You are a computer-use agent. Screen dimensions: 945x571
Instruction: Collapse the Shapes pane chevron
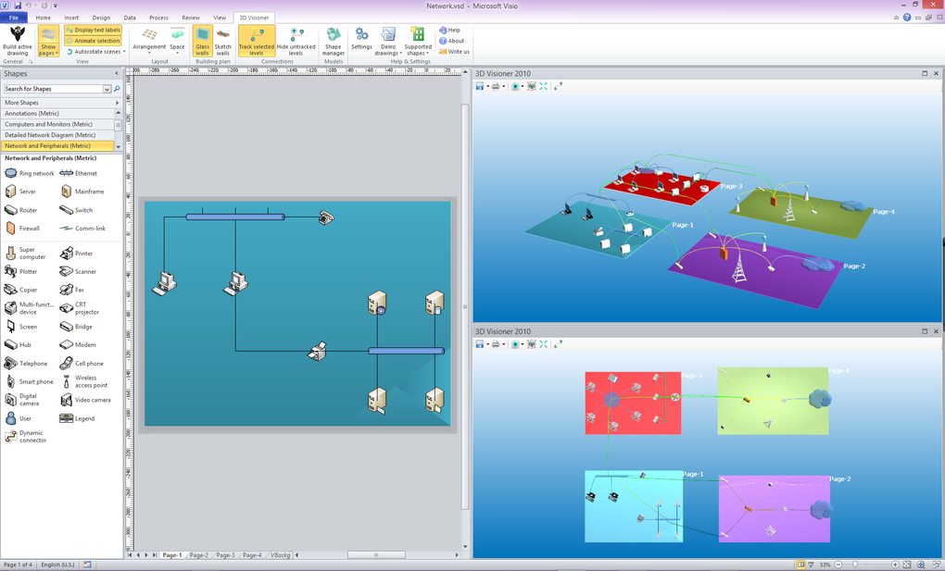[117, 73]
